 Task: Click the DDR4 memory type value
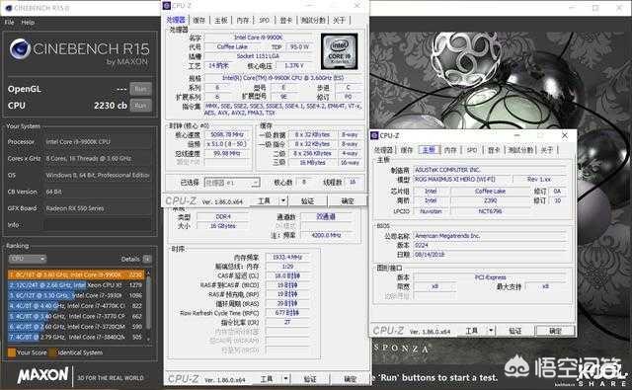tap(223, 217)
